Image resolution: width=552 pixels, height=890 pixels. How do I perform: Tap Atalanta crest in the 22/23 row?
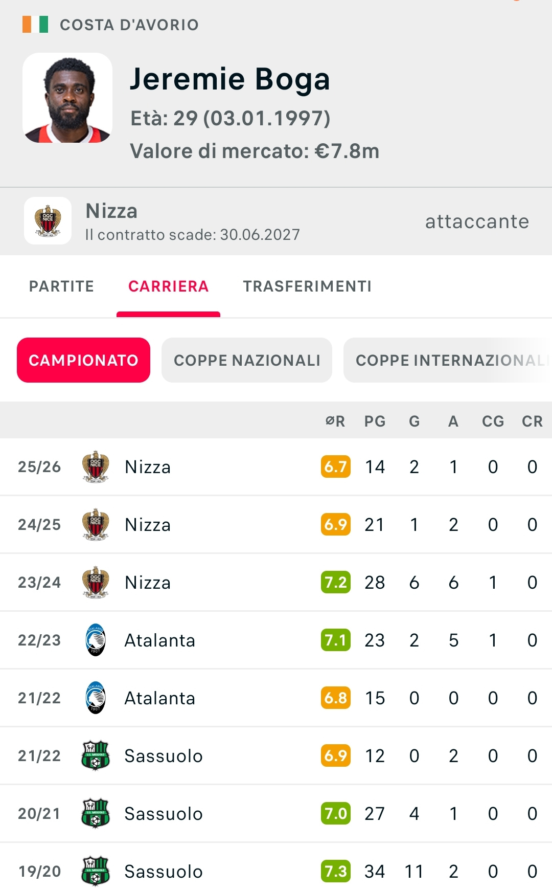pos(96,640)
